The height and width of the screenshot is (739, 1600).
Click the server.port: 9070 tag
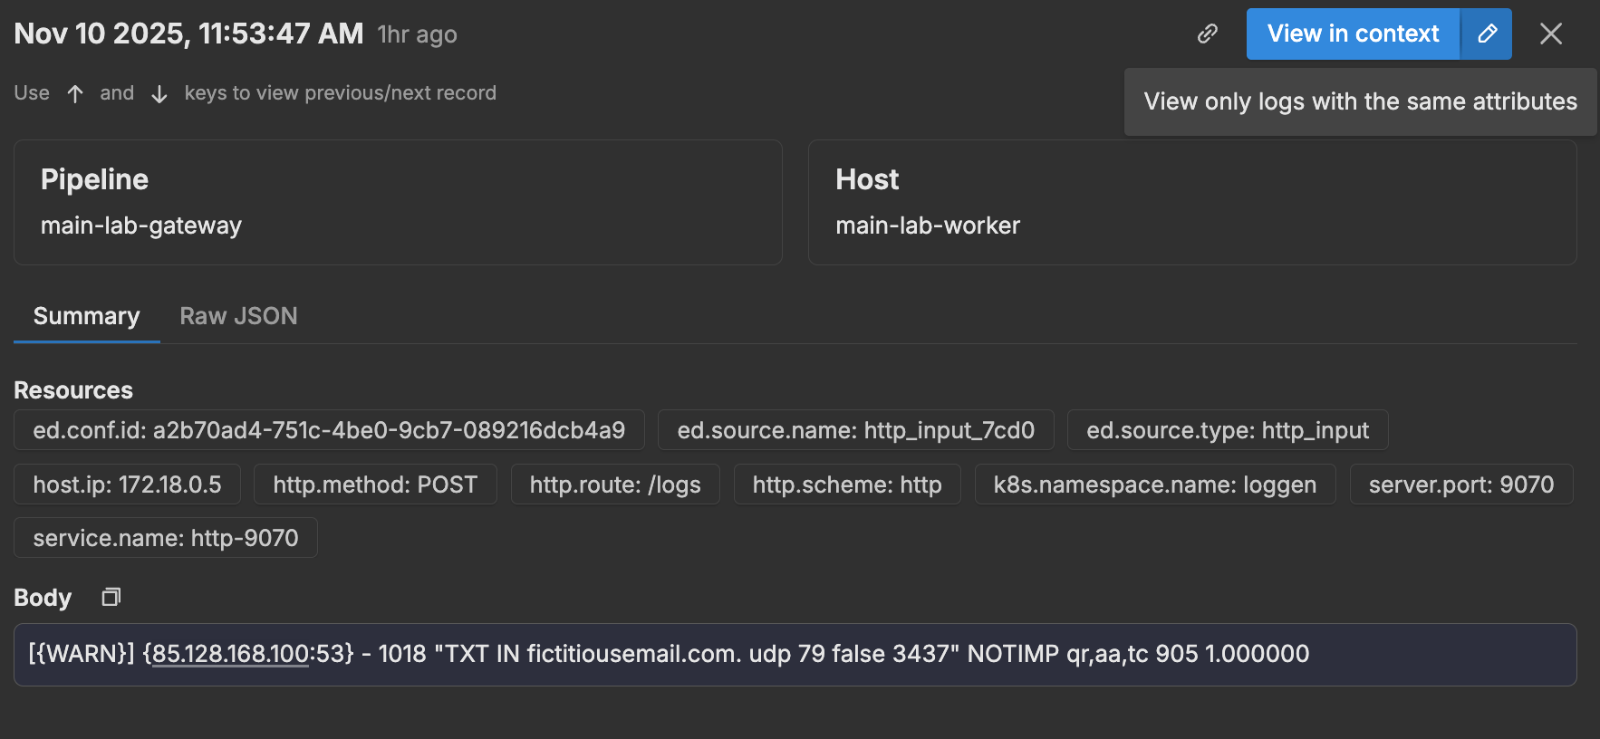click(1461, 485)
